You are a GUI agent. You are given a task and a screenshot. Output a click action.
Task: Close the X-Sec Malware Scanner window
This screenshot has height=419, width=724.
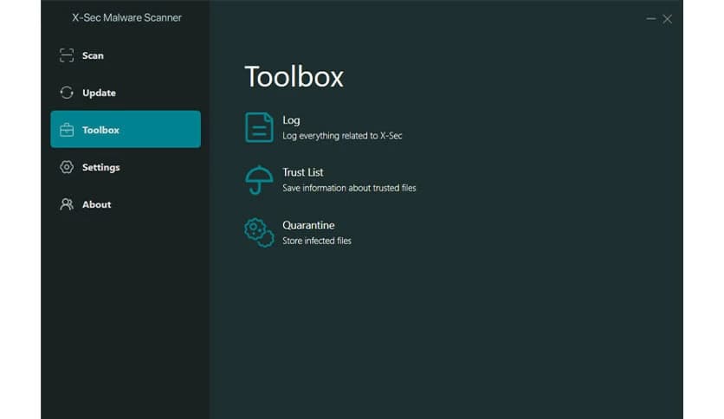[x=667, y=19]
